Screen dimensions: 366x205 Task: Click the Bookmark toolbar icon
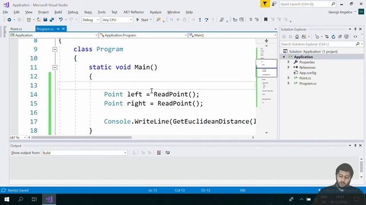[x=265, y=19]
